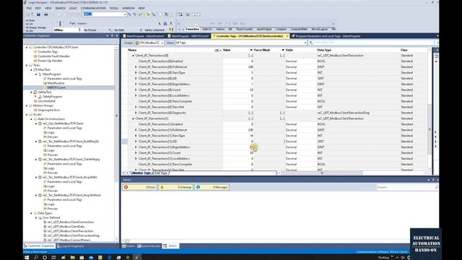Open the COMMUNICATIONS menu

[x=93, y=8]
